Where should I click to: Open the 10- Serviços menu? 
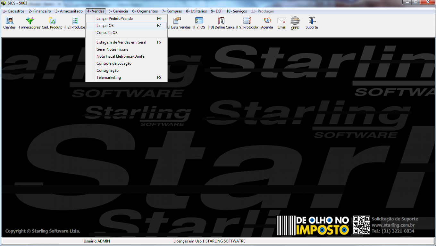(x=237, y=11)
